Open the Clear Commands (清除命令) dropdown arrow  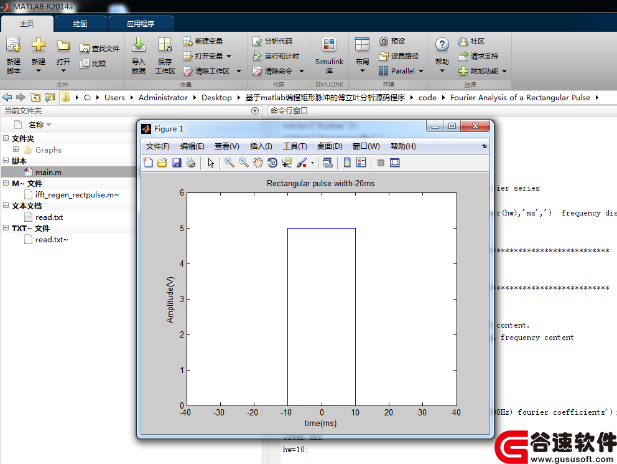click(x=302, y=71)
